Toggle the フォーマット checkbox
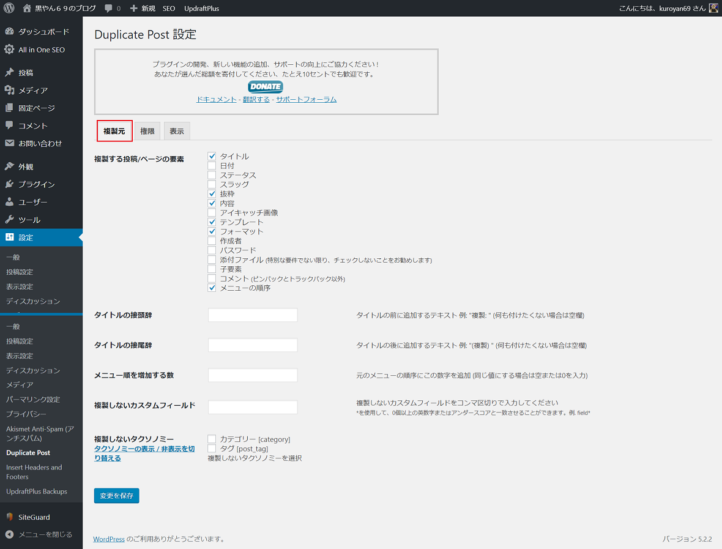The height and width of the screenshot is (549, 722). pyautogui.click(x=212, y=231)
